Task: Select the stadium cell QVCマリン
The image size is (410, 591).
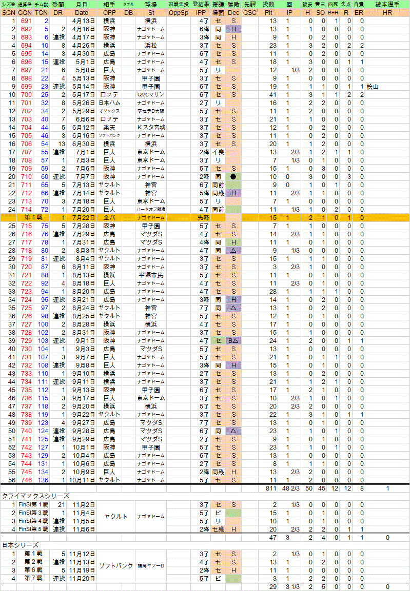Action: click(151, 95)
